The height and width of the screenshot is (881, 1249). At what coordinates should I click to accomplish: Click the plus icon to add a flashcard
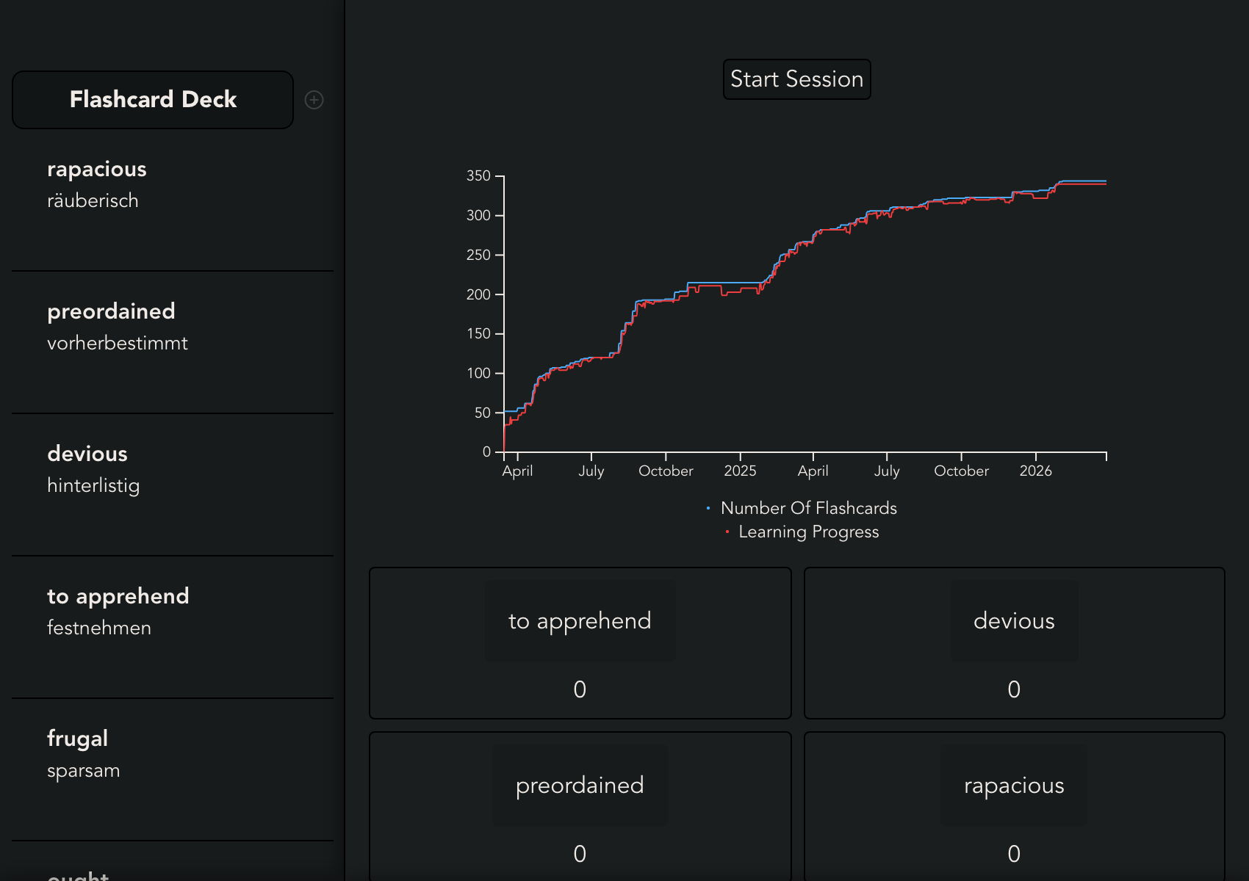pos(314,100)
